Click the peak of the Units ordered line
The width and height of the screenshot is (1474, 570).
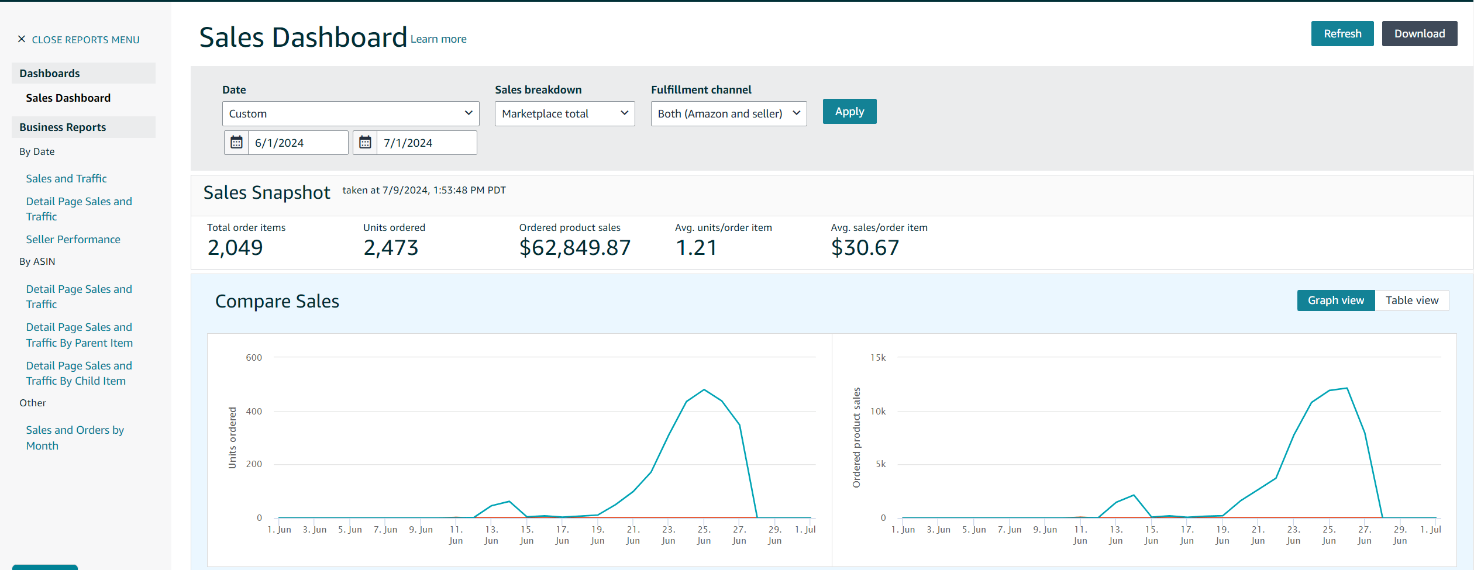(x=704, y=390)
